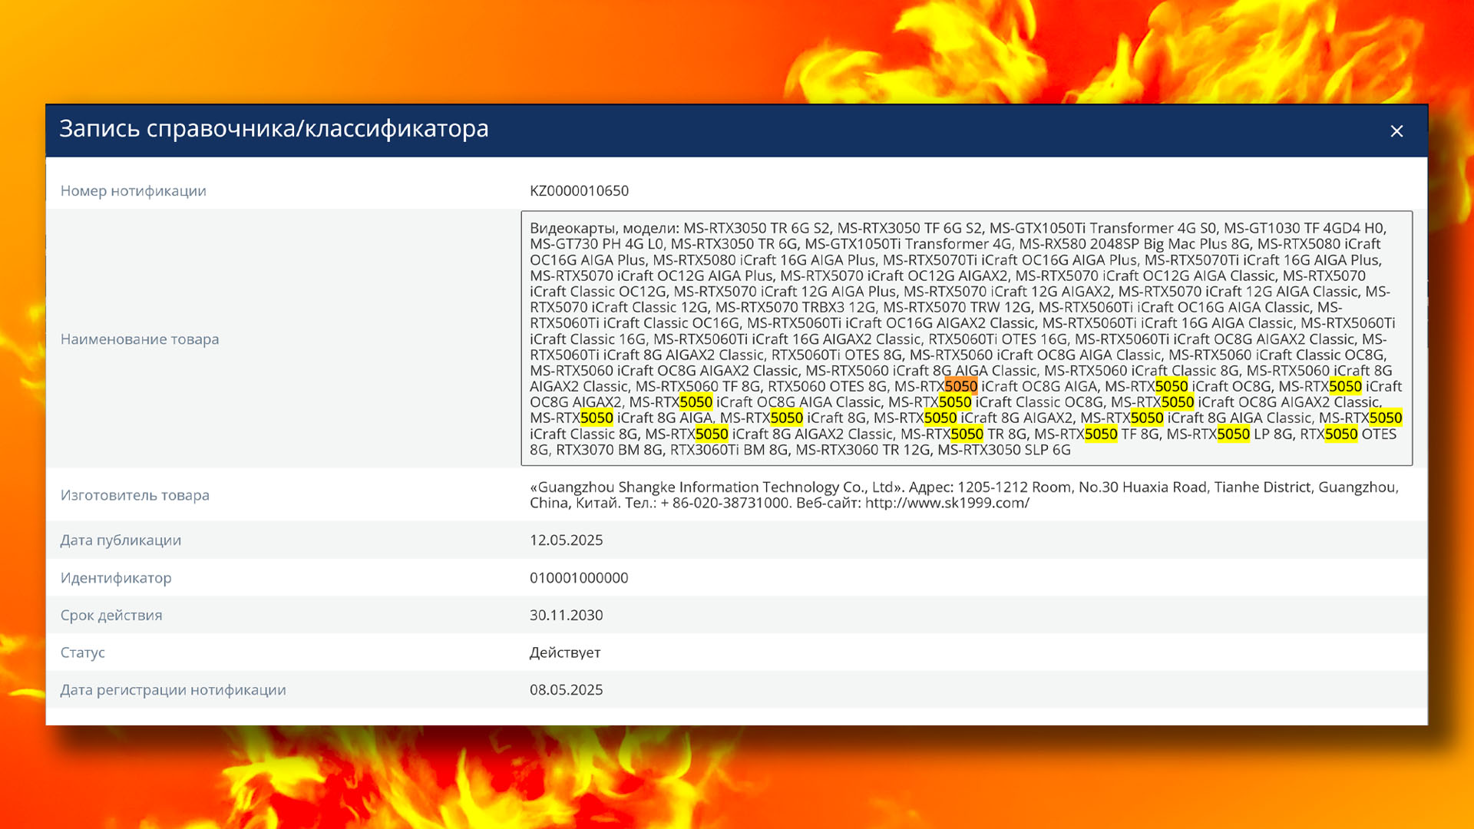
Task: Click inside the product names text box
Action: (967, 339)
